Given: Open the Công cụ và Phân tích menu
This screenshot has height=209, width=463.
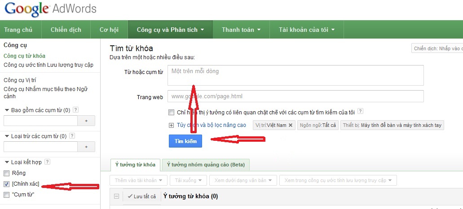Looking at the screenshot, I should 170,30.
